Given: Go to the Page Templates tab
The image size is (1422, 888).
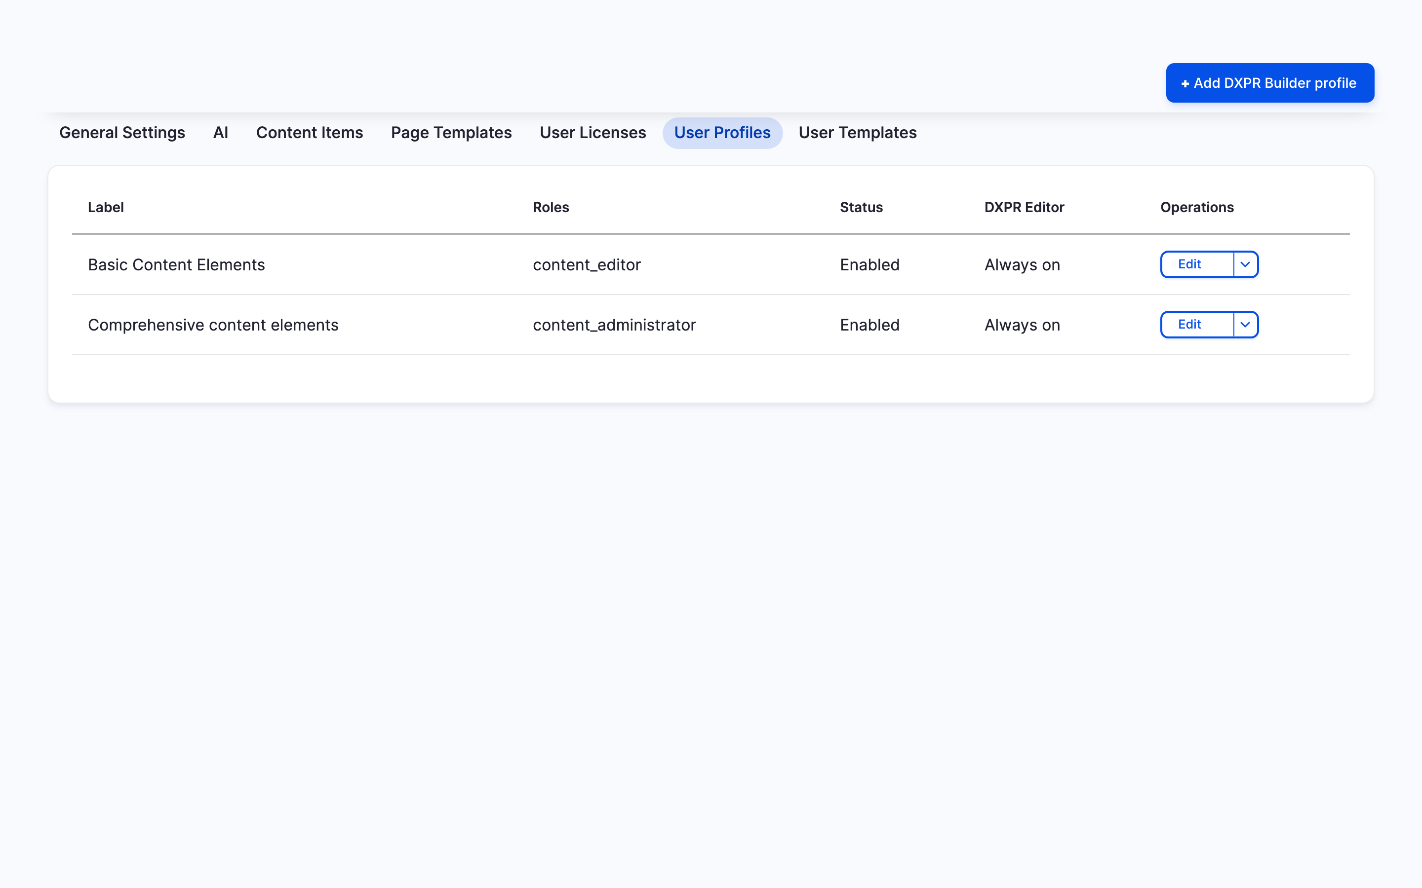Looking at the screenshot, I should click(x=451, y=133).
